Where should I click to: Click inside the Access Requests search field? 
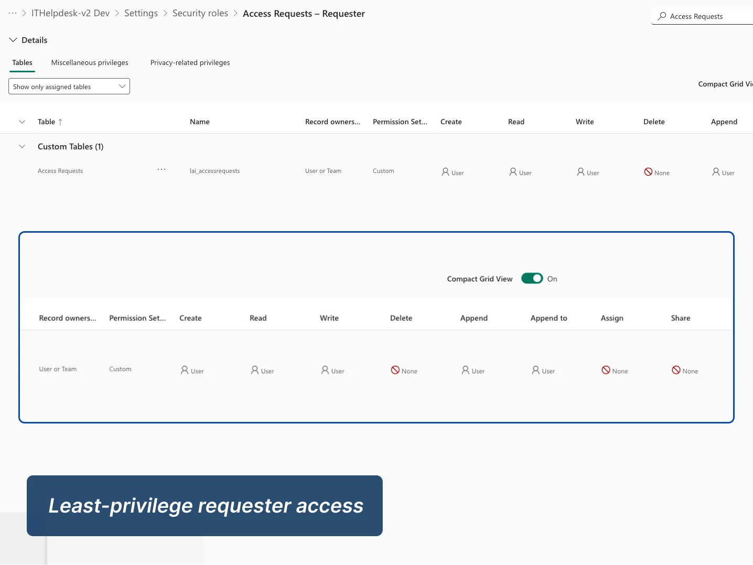click(703, 16)
